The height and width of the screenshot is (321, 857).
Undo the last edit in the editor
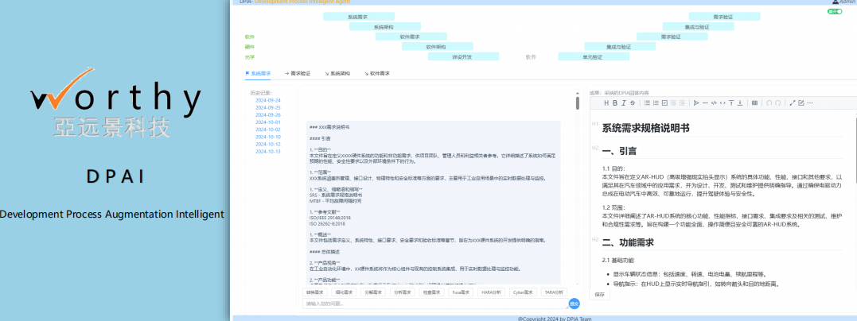[x=769, y=102]
